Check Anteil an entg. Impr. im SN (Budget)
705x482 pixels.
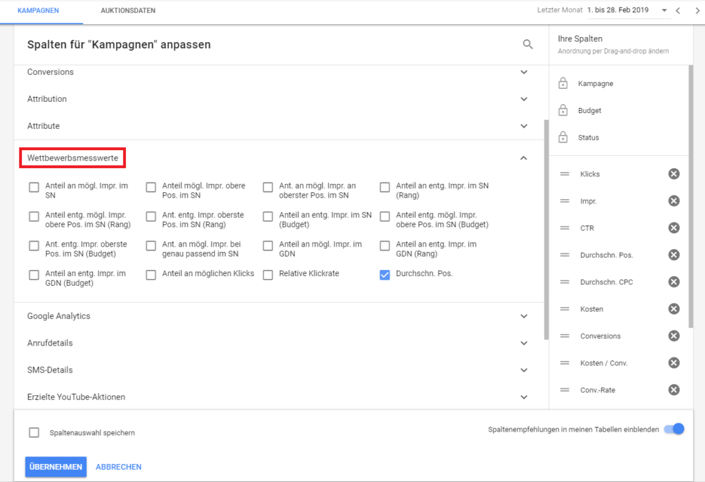click(268, 216)
